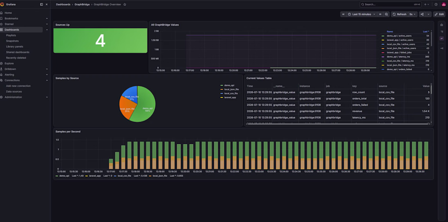Open Library panels in the sidebar

pos(15,46)
